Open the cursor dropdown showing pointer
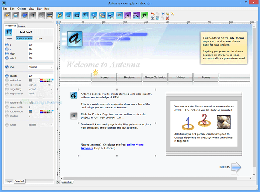 point(41,125)
